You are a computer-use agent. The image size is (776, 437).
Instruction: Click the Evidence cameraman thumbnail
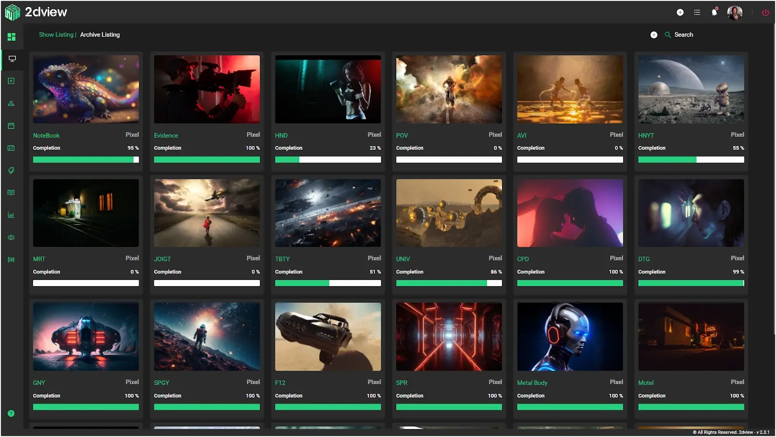207,89
